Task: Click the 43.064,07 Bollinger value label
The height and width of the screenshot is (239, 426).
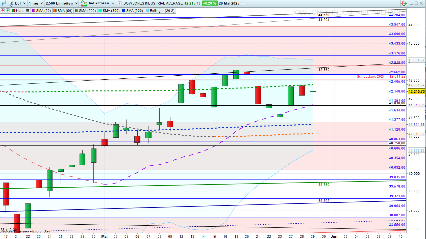Action: (x=416, y=60)
